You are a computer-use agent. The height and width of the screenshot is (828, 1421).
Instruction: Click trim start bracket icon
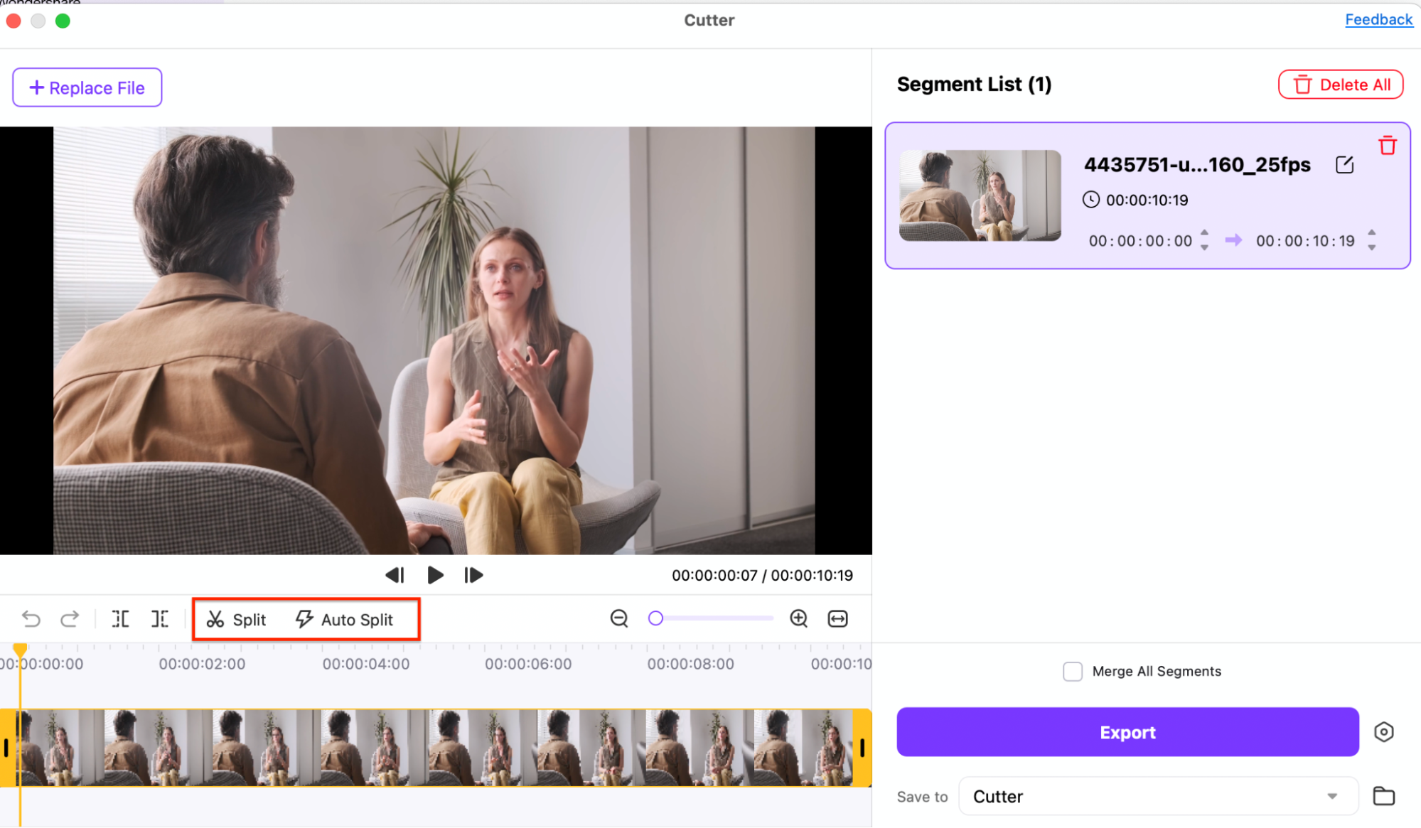click(120, 619)
